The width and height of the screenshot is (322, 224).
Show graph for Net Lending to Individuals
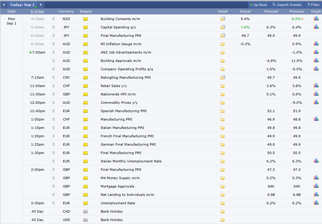coord(316,194)
